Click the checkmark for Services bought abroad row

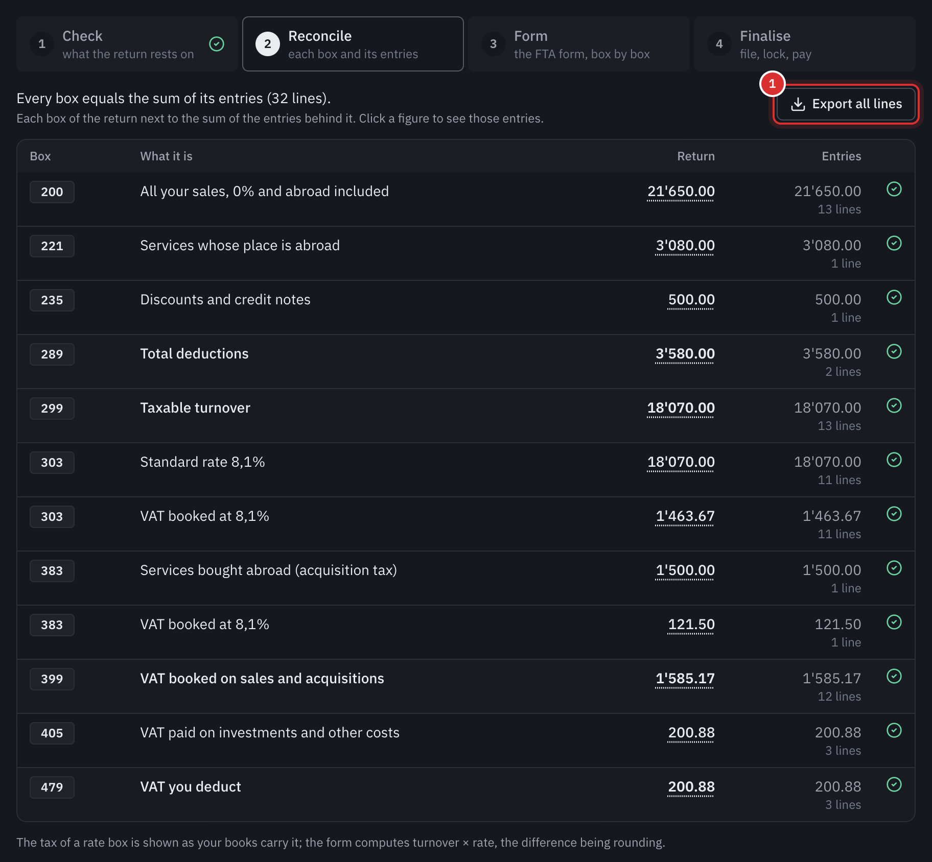pyautogui.click(x=894, y=568)
